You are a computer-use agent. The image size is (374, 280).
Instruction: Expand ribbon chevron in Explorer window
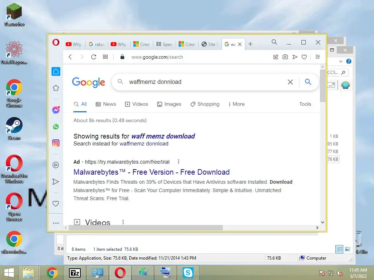coord(341,61)
